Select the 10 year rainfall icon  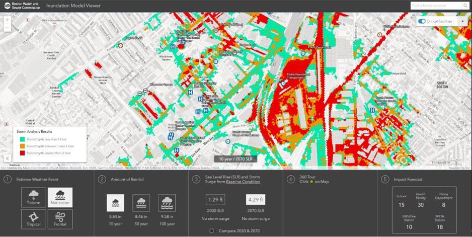pos(116,203)
